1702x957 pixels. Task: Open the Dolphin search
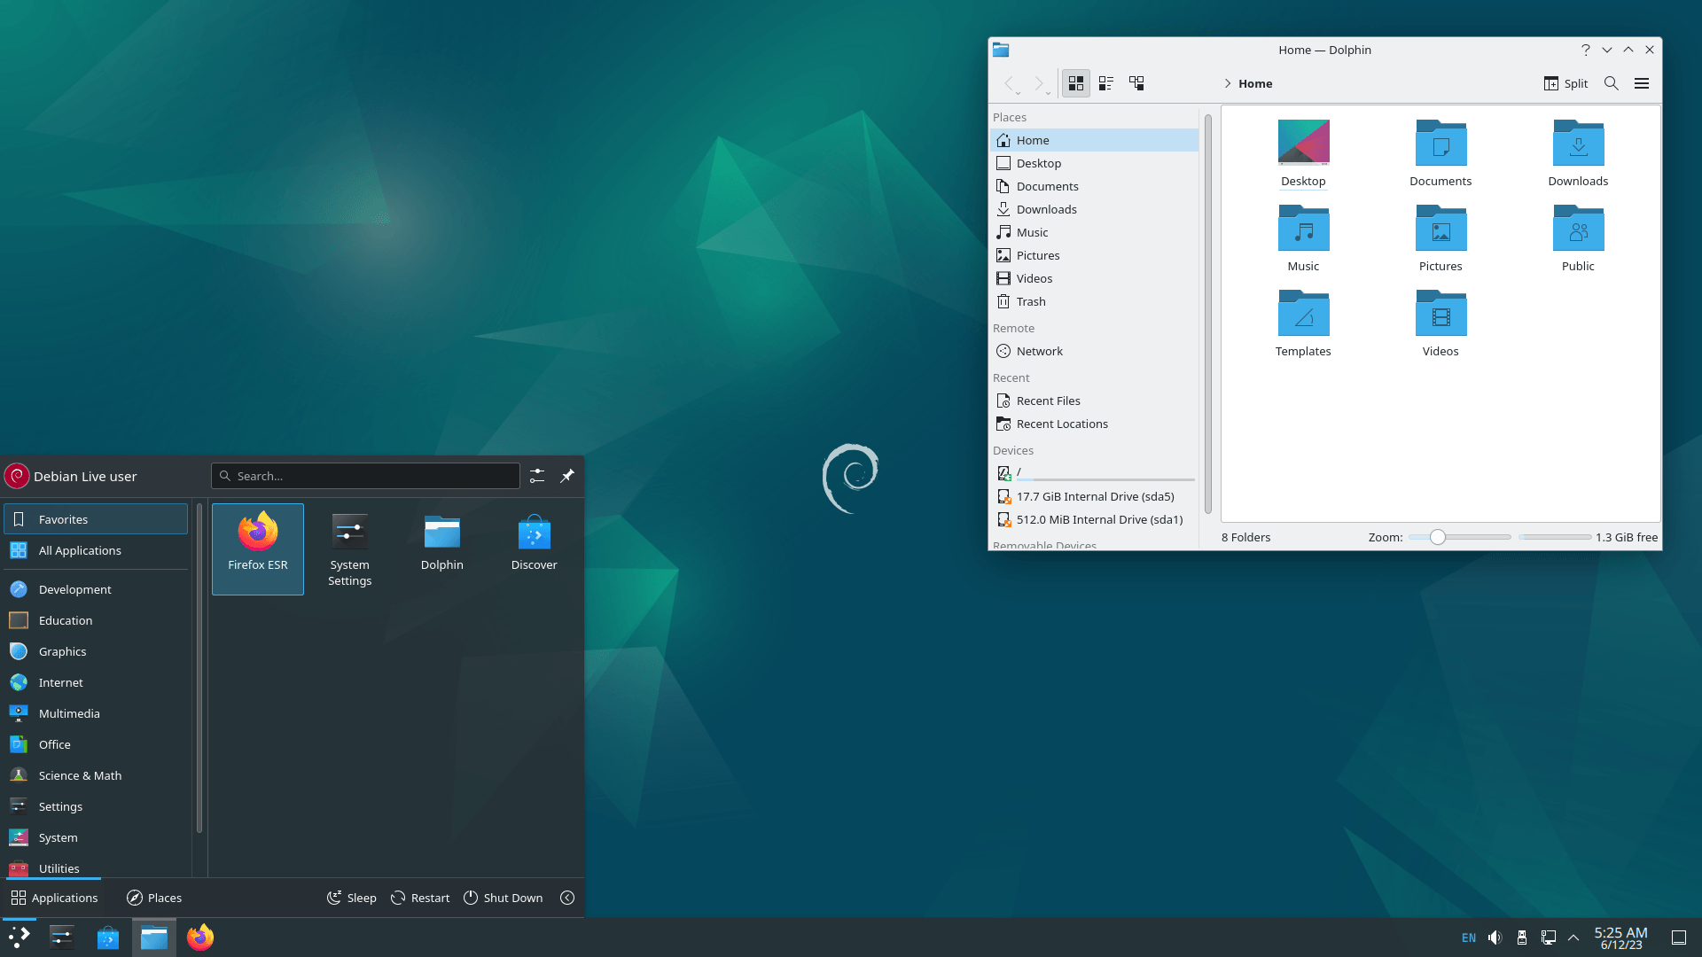(1612, 83)
